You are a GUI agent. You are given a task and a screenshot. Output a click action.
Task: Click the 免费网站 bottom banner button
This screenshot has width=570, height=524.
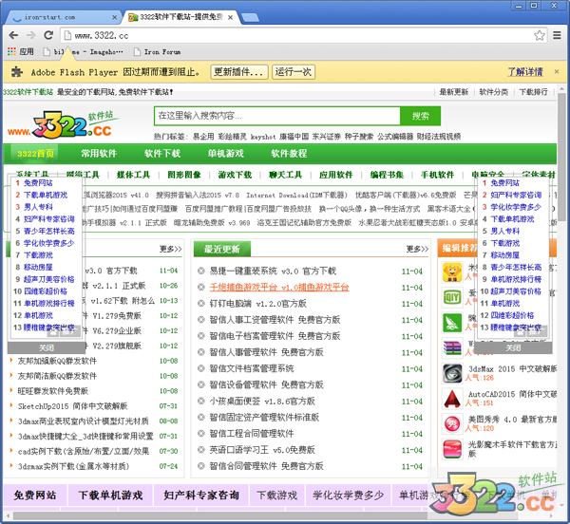pyautogui.click(x=35, y=495)
